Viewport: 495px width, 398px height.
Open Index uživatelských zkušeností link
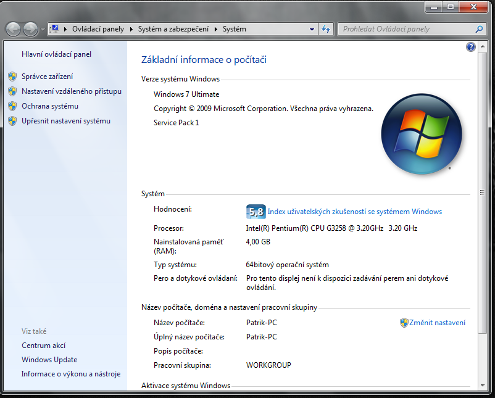click(354, 212)
